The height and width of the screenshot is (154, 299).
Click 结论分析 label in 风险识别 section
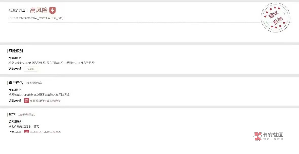[x=15, y=69]
